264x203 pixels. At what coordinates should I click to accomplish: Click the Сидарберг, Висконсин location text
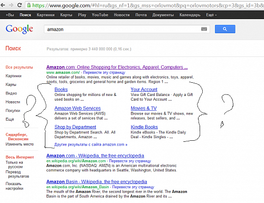click(x=17, y=137)
